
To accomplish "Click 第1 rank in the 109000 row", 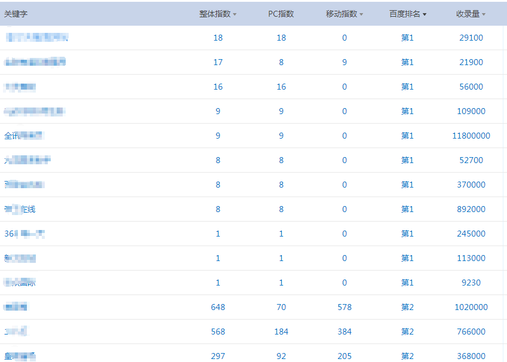I will (x=407, y=111).
